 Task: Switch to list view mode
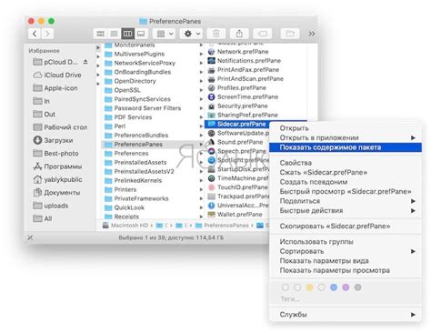[114, 34]
